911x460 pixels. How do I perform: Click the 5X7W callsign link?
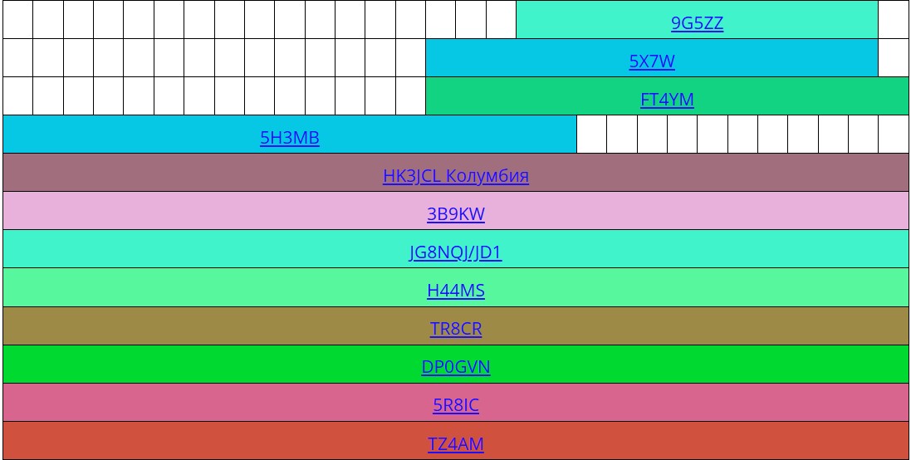click(652, 61)
